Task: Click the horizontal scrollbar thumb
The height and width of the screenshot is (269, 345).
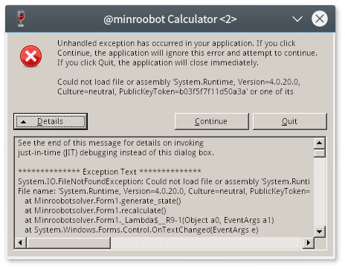Action: tap(68, 242)
